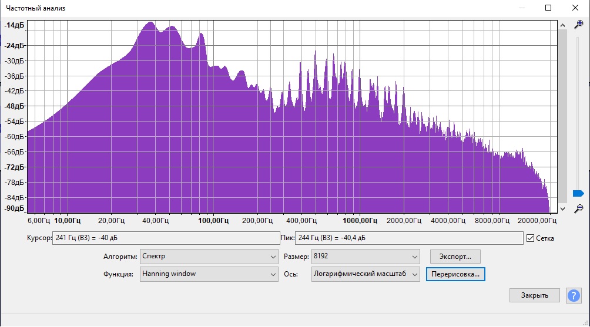Screen dimensions: 590x327
Task: Click the blue vertical zoom slider handle
Action: [x=578, y=193]
